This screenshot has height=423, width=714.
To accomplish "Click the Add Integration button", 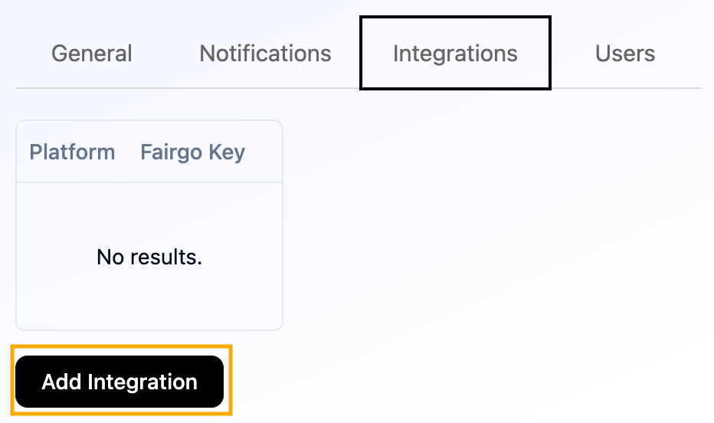I will [x=120, y=382].
